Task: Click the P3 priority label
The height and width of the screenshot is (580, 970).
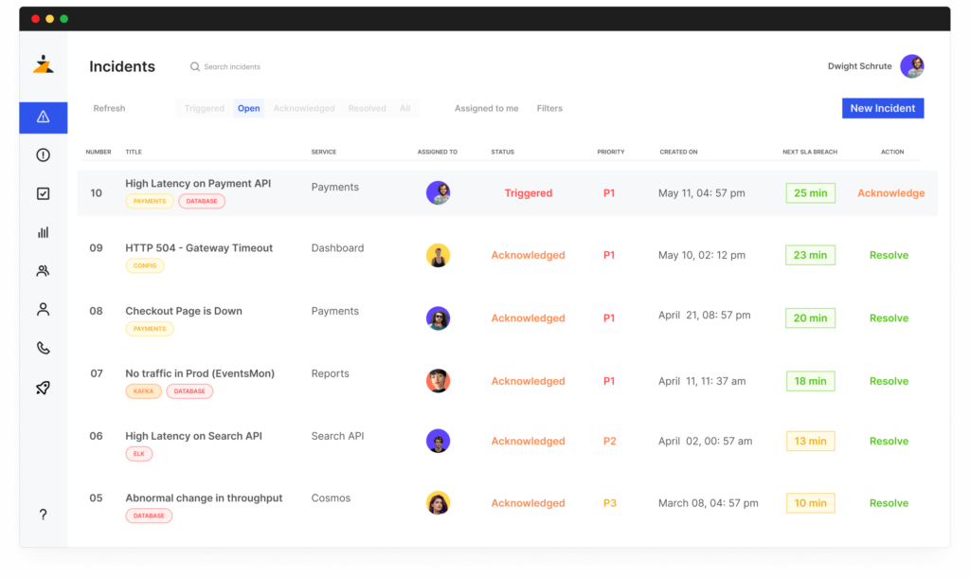Action: click(609, 503)
